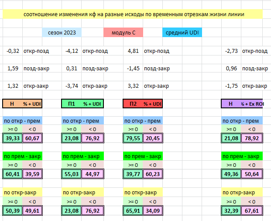This screenshot has height=221, width=271.
Task: Click the 44,97 cell
Action: (93, 174)
